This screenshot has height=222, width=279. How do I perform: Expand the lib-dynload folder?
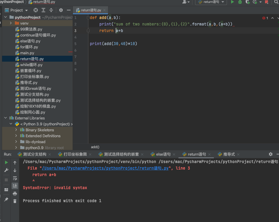click(16, 142)
